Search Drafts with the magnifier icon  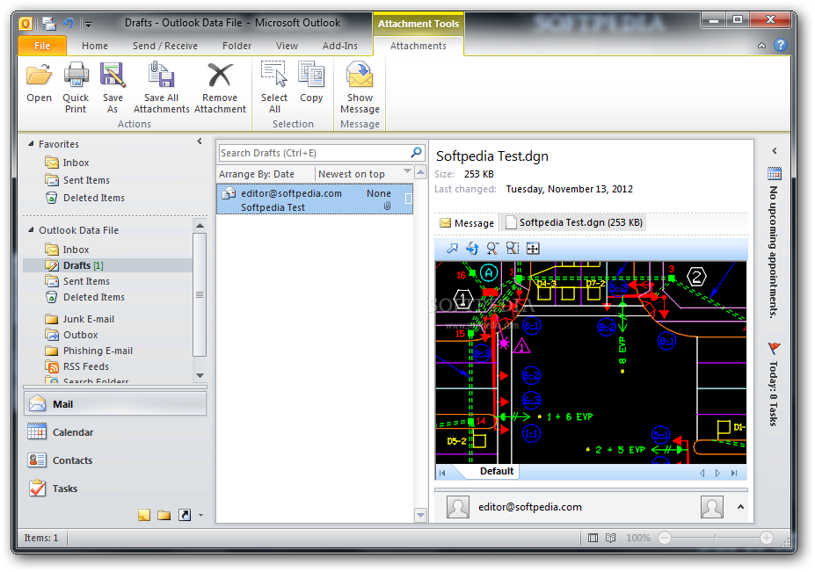[416, 153]
